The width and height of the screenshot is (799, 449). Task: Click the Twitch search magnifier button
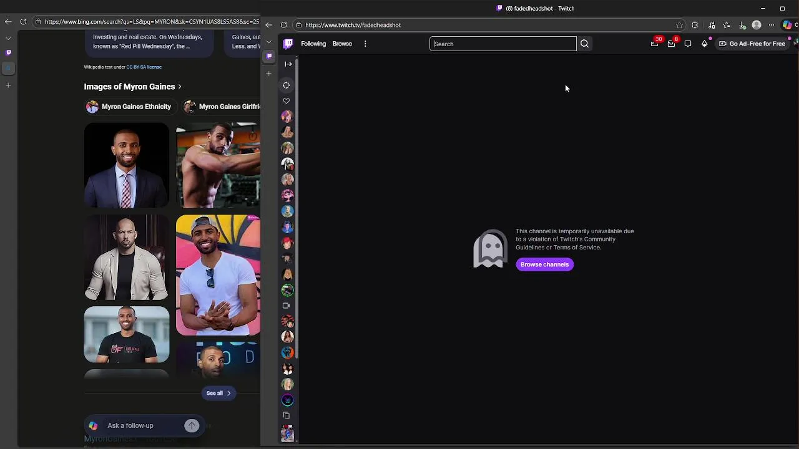pos(584,44)
